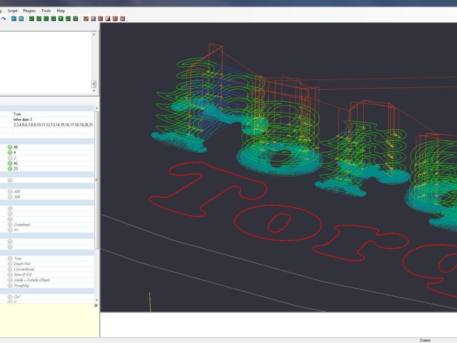The image size is (457, 343).
Task: Select the Rectangle drawing tool
Action: (x=53, y=19)
